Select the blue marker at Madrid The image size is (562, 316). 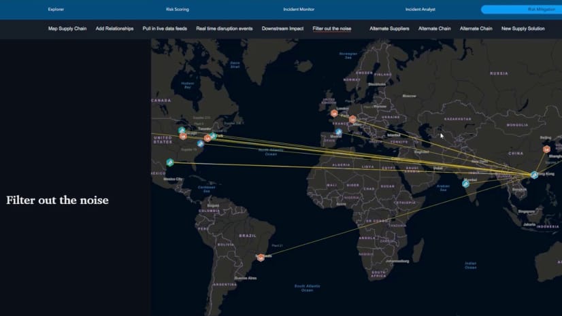tap(339, 132)
